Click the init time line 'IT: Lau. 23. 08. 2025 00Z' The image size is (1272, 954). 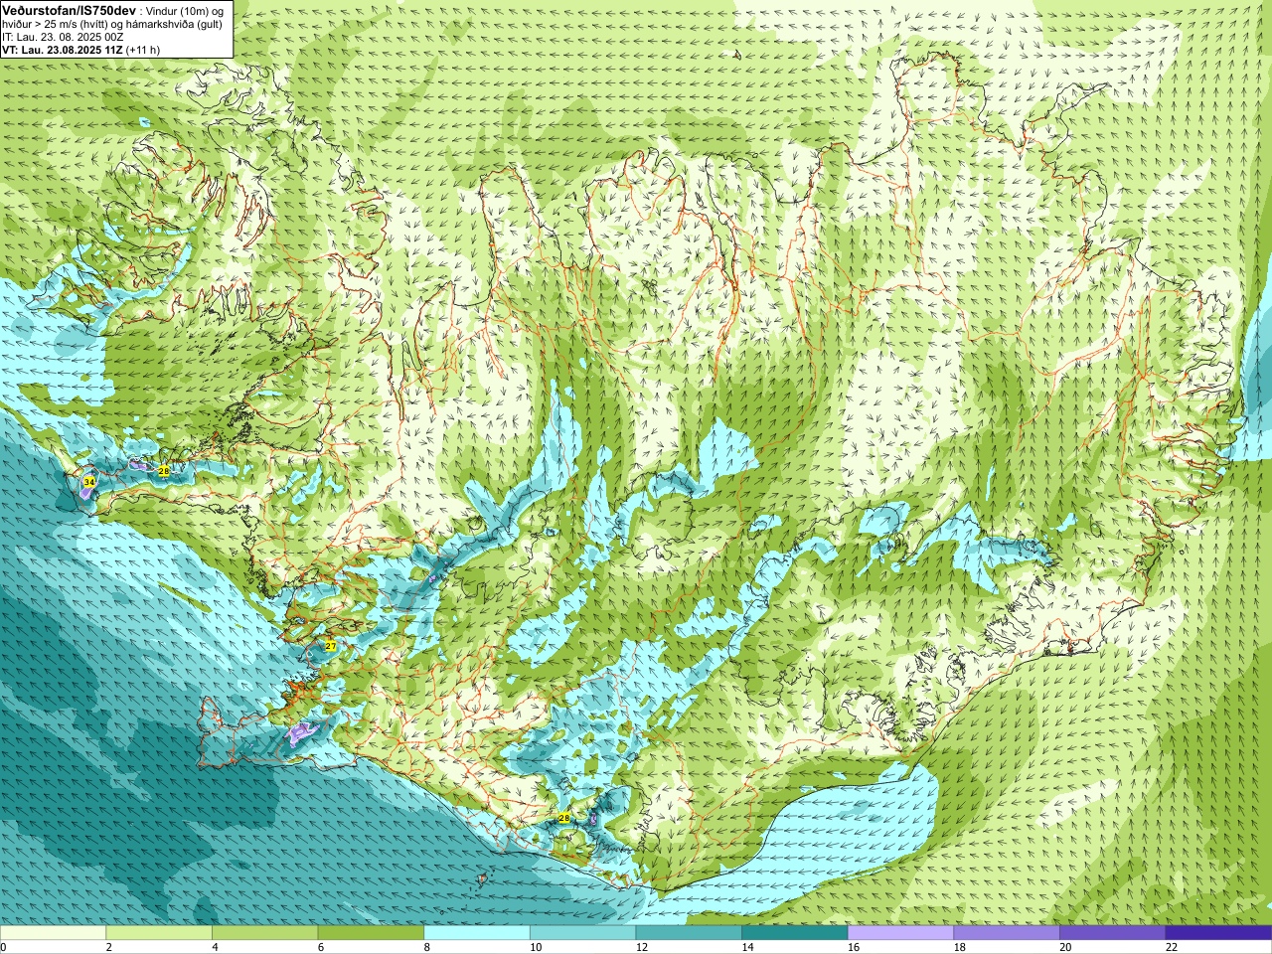63,37
